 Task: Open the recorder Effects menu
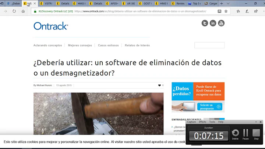(x=202, y=122)
